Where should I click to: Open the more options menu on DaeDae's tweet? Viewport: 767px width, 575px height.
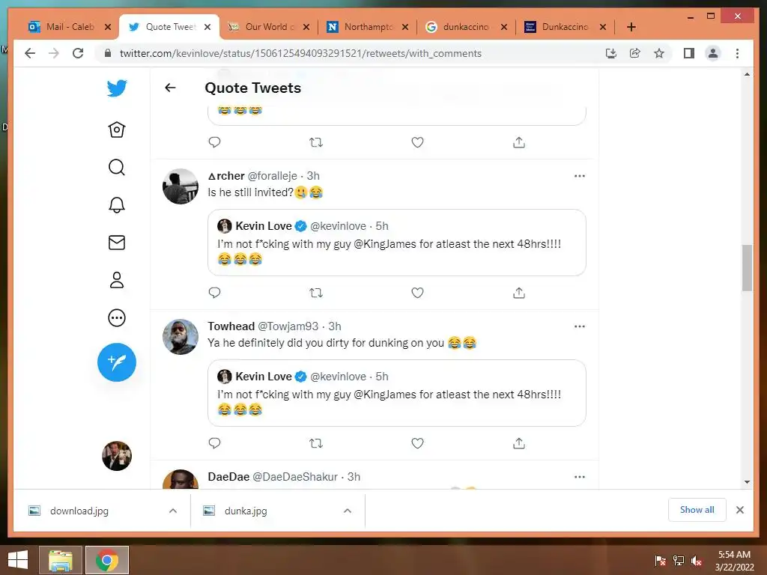580,477
